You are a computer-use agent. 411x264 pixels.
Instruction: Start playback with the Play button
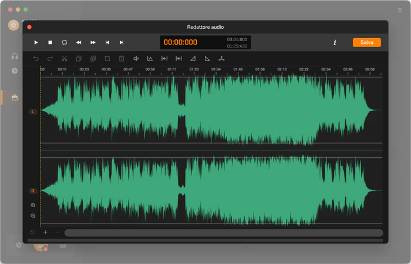36,42
